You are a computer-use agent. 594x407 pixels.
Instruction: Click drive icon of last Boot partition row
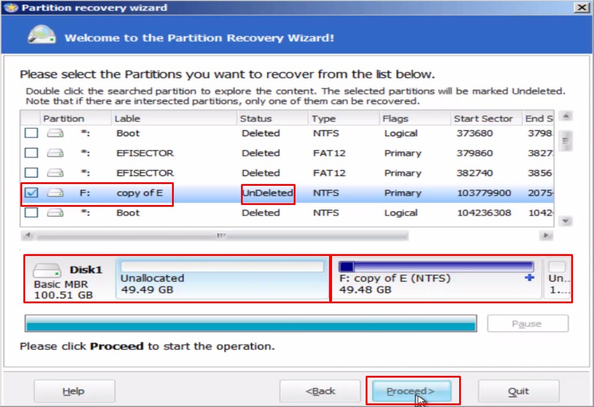point(55,213)
